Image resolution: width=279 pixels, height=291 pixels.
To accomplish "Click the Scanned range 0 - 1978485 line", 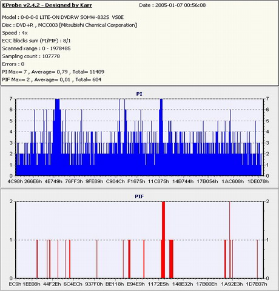I will [36, 48].
